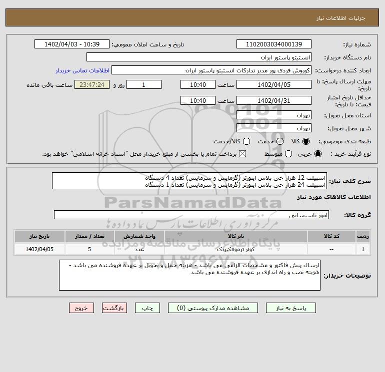Click delivery province field تهران
385x372 pixels.
274,115
